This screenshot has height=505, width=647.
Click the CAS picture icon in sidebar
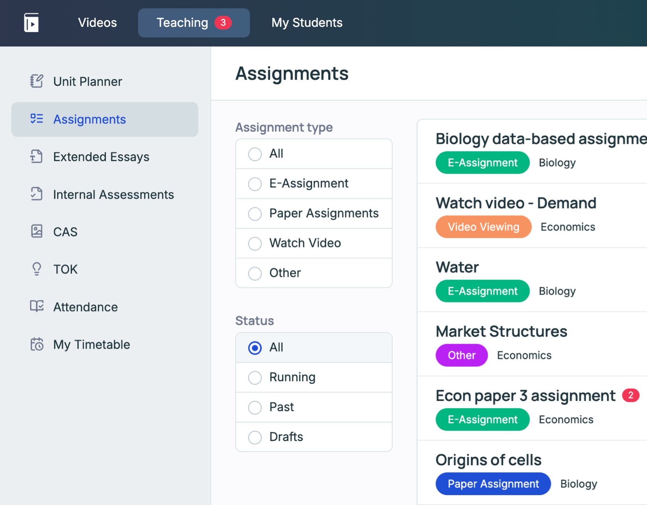point(37,232)
